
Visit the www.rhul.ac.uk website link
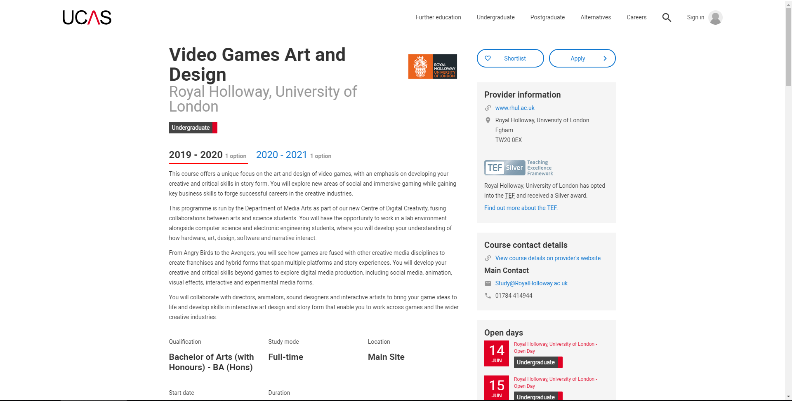(514, 108)
